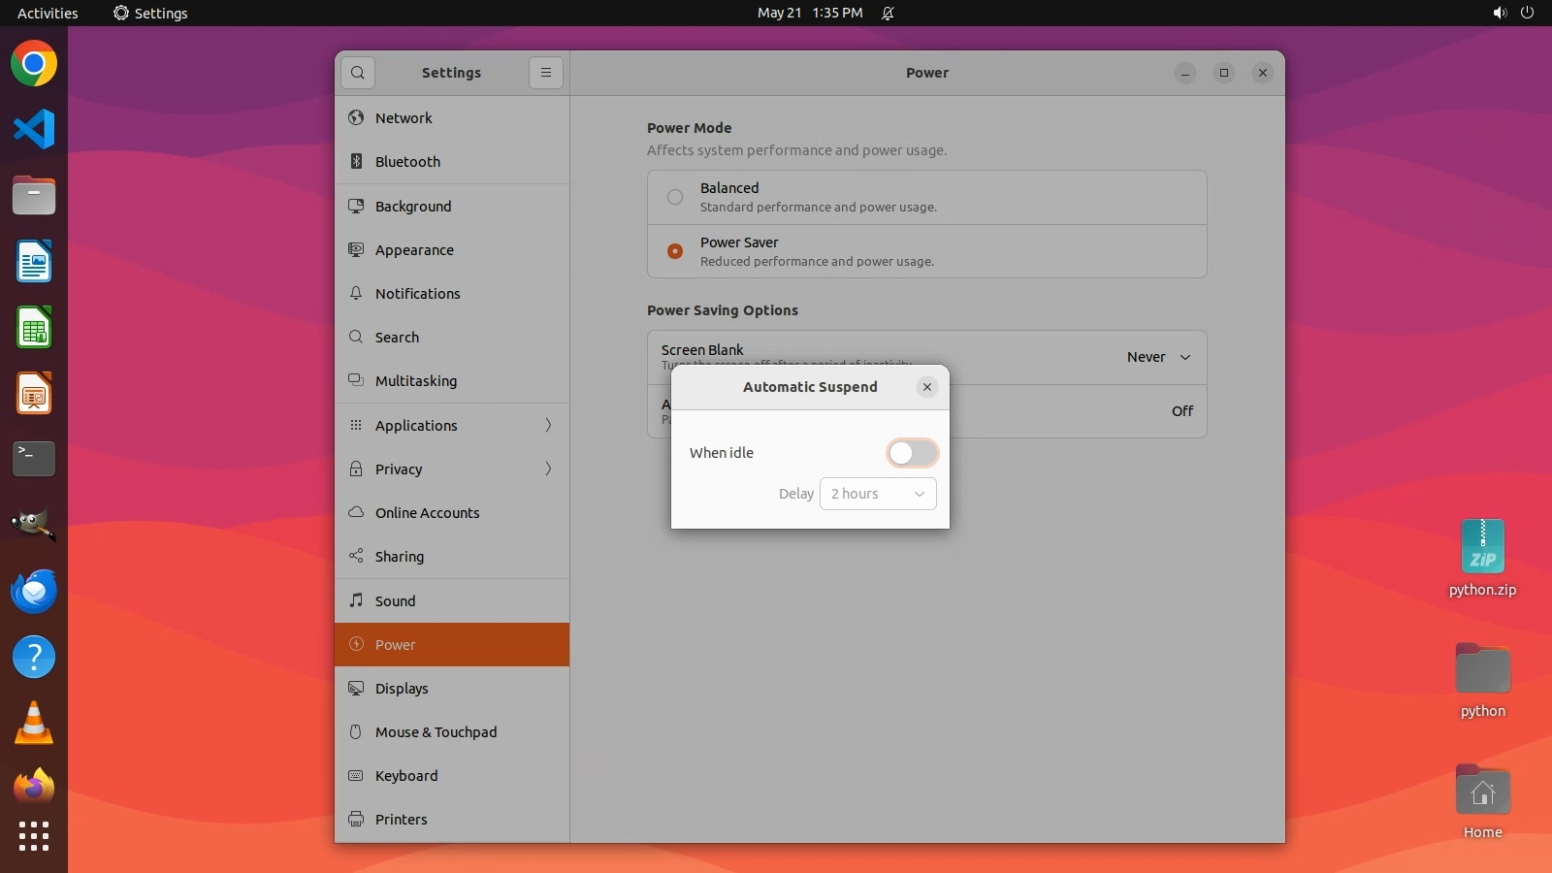Launch VLC media player from dock
Viewport: 1552px width, 873px height.
tap(34, 724)
